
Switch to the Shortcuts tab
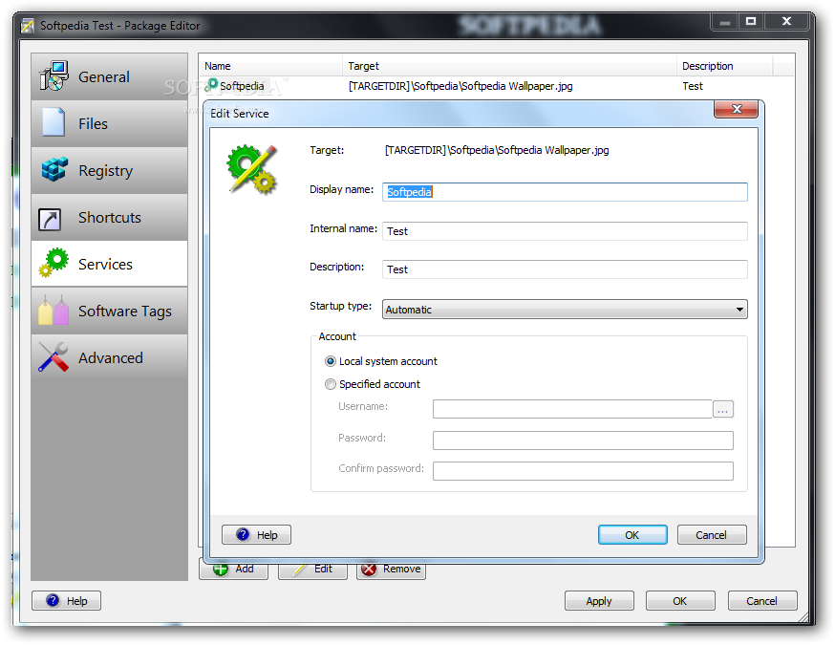pyautogui.click(x=109, y=217)
